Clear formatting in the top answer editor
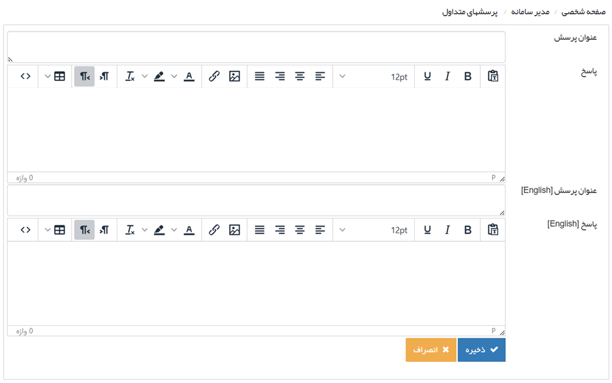 (130, 77)
